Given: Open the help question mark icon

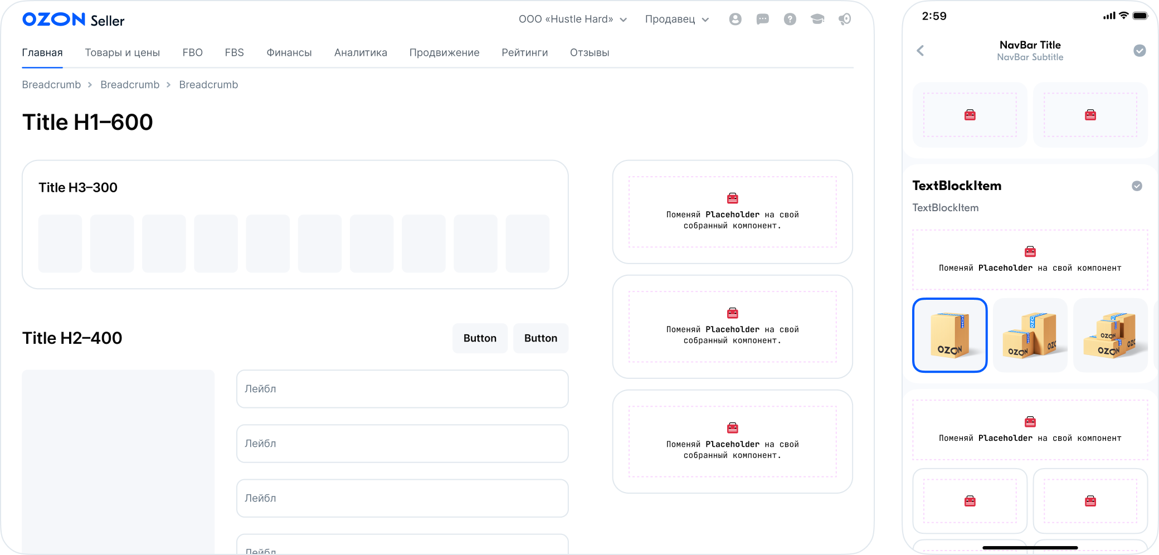Looking at the screenshot, I should pyautogui.click(x=790, y=19).
